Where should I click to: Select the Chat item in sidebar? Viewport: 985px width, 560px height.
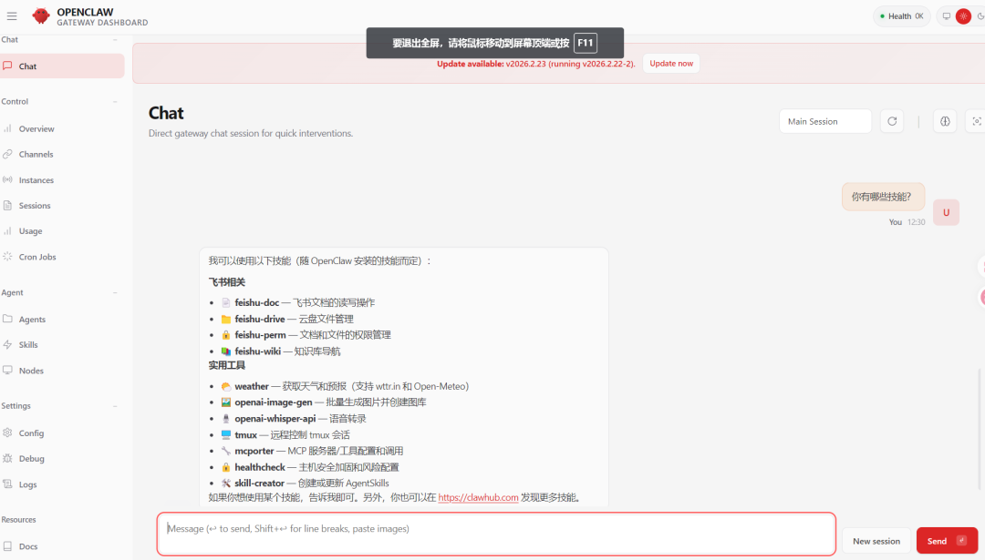pos(62,66)
